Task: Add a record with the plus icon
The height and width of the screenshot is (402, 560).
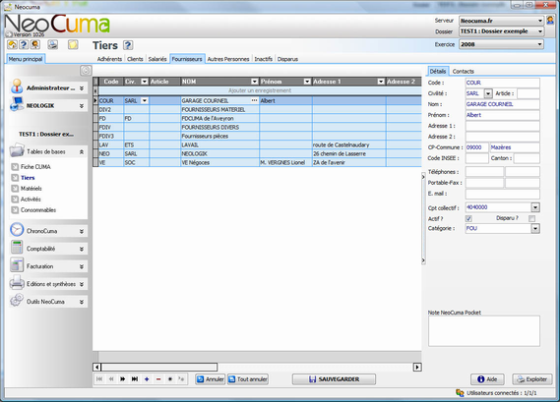Action: (x=147, y=378)
